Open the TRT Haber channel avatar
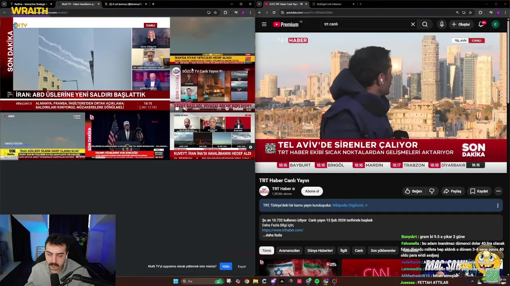The width and height of the screenshot is (510, 286). pyautogui.click(x=264, y=191)
